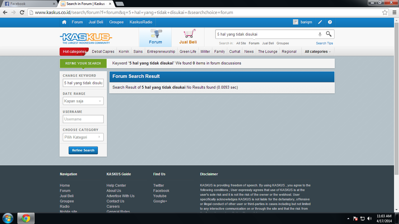Open the Windows Start button
Viewport: 399px width, 224px height.
pos(7,218)
